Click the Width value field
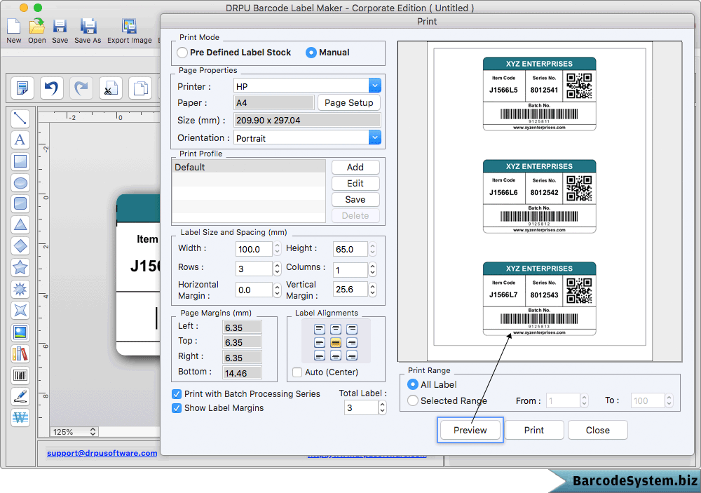The width and height of the screenshot is (701, 493). pyautogui.click(x=253, y=249)
